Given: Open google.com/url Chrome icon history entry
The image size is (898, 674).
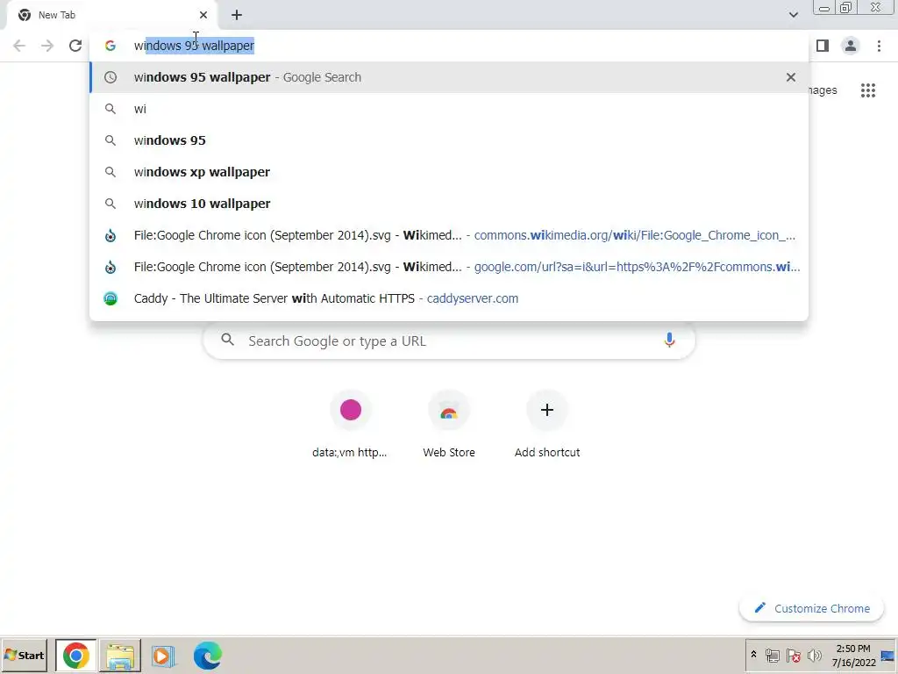Looking at the screenshot, I should (449, 267).
